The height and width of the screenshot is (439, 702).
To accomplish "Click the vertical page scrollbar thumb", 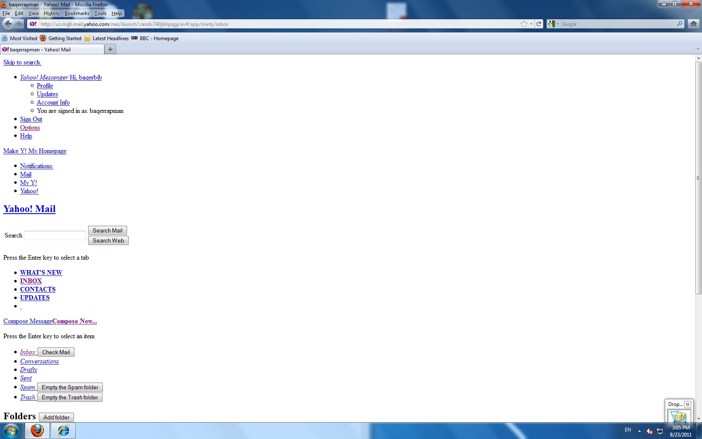I will click(x=698, y=178).
